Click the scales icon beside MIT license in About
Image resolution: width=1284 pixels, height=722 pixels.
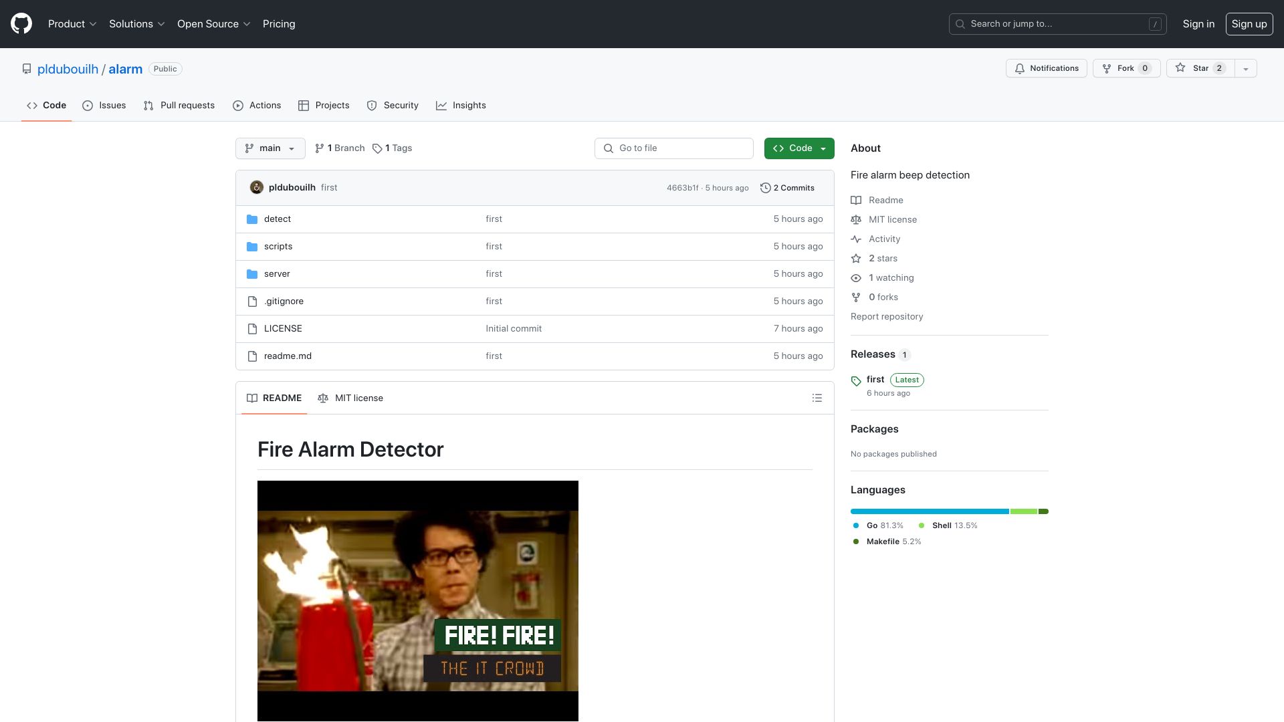[x=856, y=219]
